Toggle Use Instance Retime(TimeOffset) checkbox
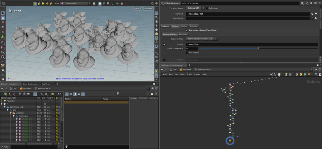The width and height of the screenshot is (322, 149). coord(187,30)
